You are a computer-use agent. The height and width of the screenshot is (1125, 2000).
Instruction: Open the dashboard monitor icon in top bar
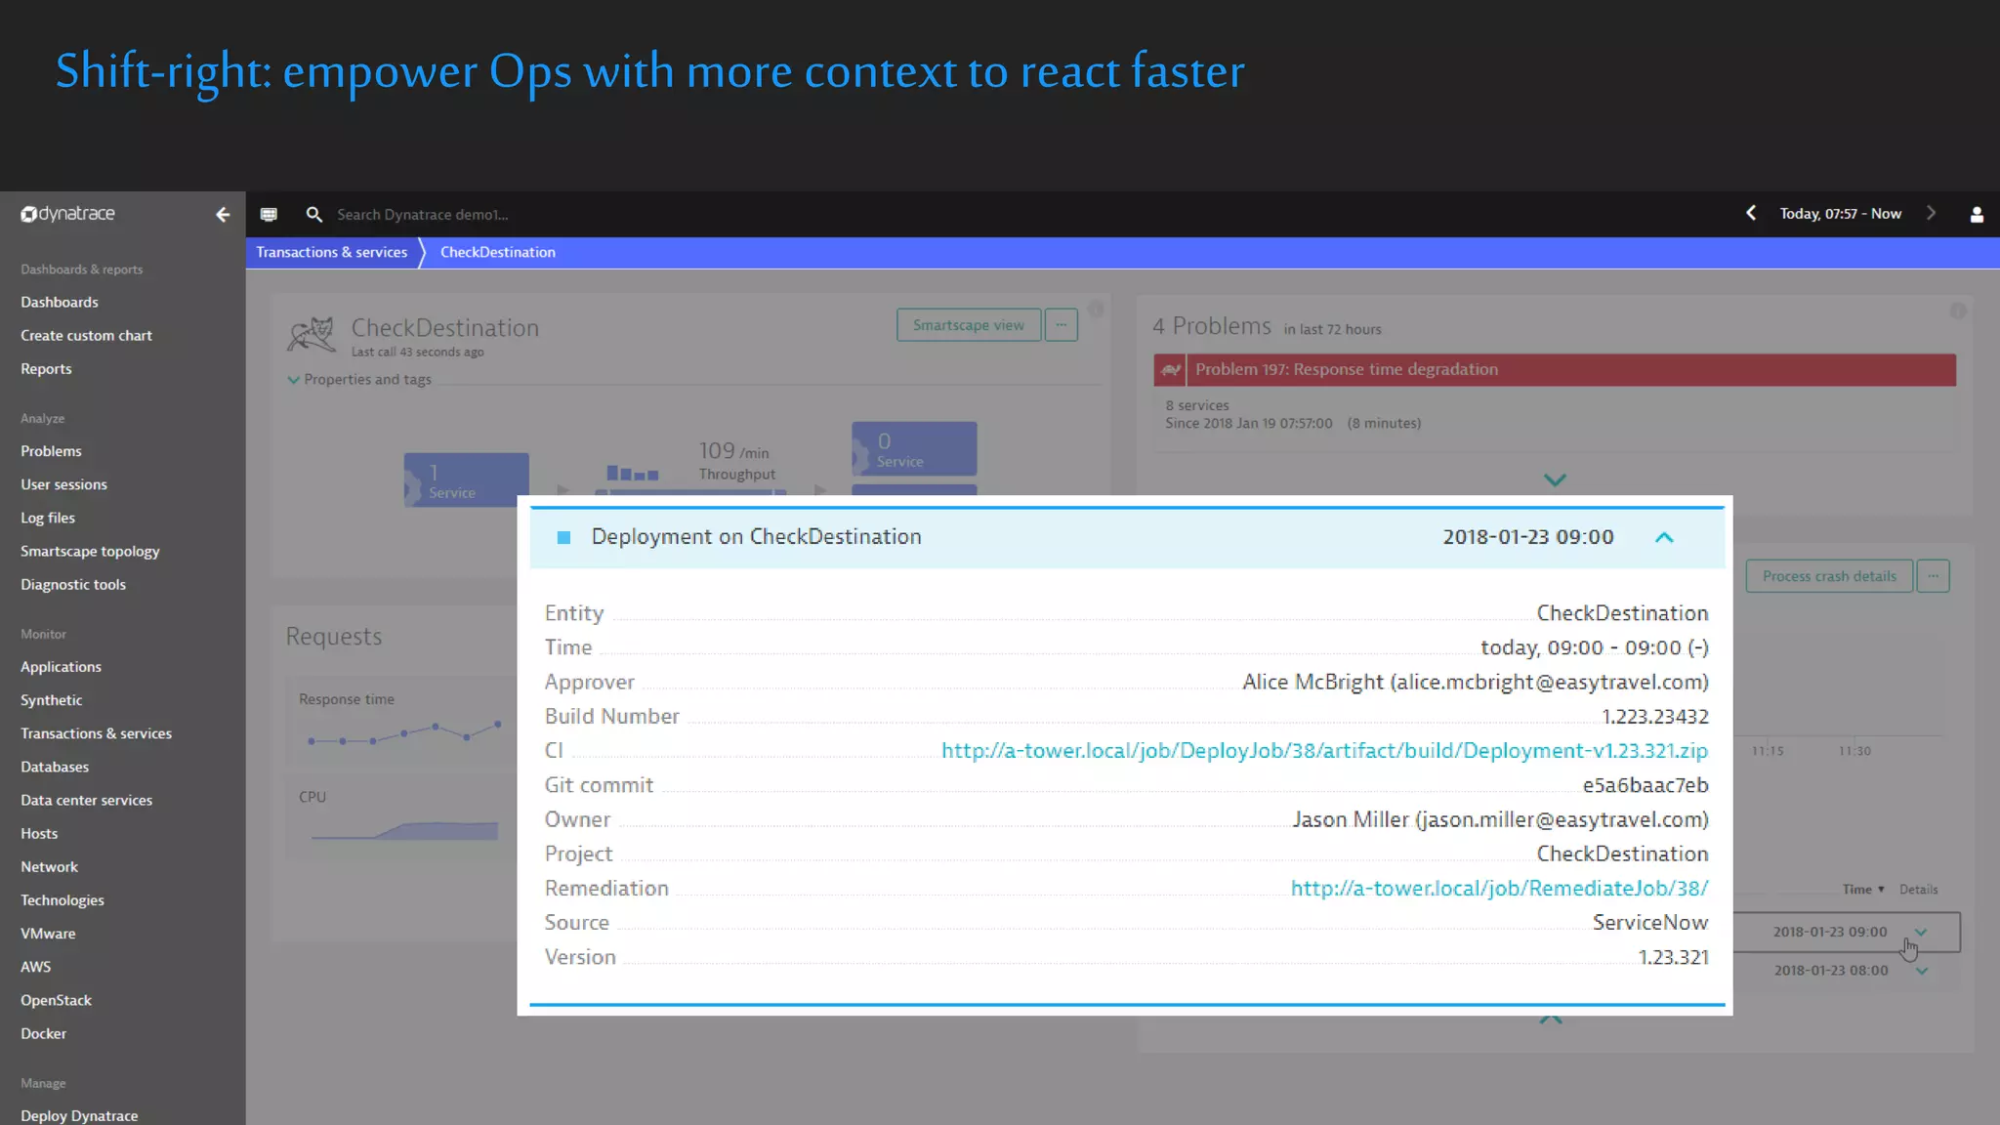point(269,214)
